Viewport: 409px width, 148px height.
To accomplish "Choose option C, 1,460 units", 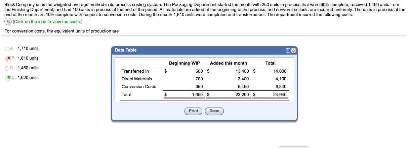I will click(7, 68).
